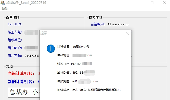Select the 域服务器: ad1 line
This screenshot has width=170, height=100.
click(x=78, y=81)
